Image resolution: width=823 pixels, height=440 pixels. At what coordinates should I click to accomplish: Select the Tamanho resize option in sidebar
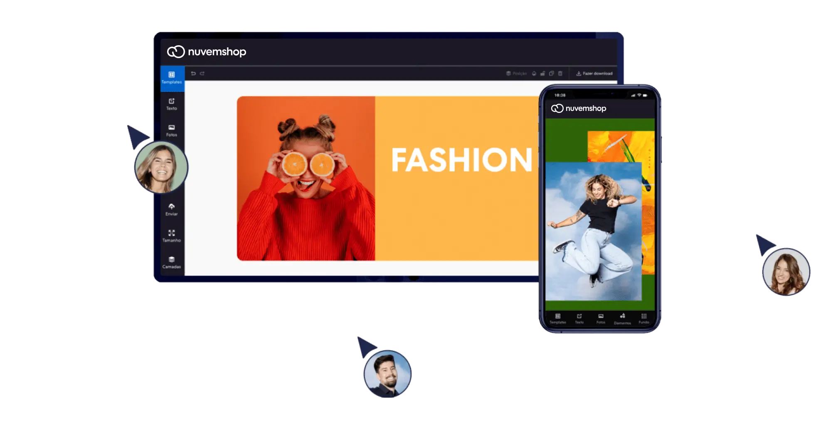pyautogui.click(x=172, y=236)
